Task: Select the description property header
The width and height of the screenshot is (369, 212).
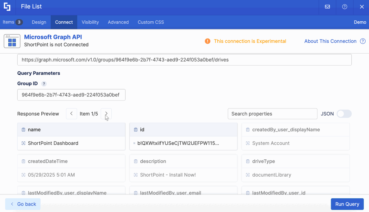Action: point(183,161)
